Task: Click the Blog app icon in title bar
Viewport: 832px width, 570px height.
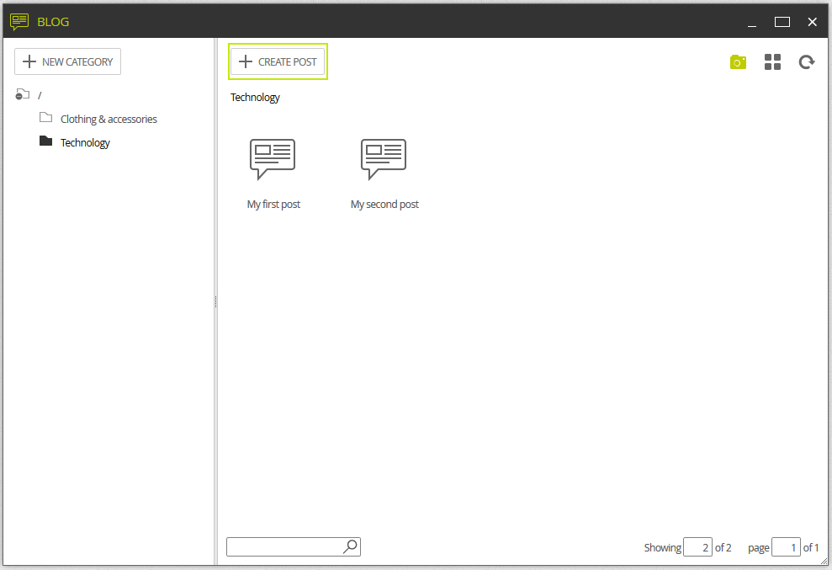Action: pyautogui.click(x=19, y=21)
